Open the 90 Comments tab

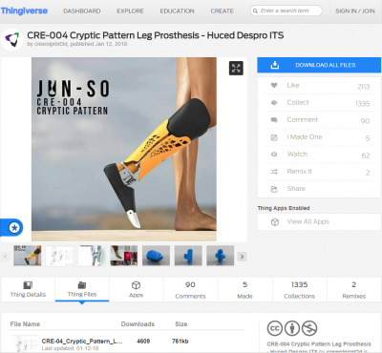tap(191, 289)
